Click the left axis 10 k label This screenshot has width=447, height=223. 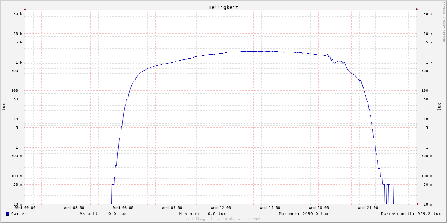18,34
